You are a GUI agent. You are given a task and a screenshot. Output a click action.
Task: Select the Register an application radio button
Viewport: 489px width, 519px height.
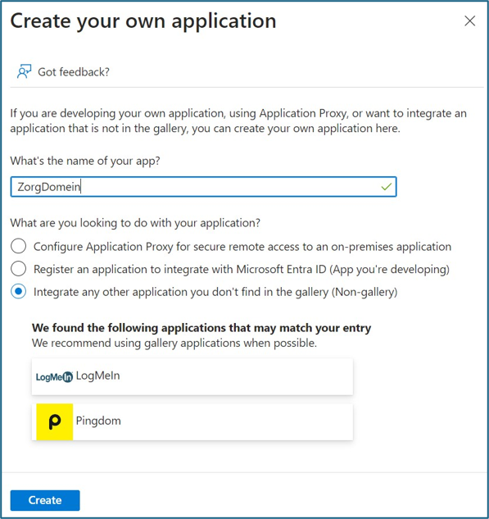(18, 269)
